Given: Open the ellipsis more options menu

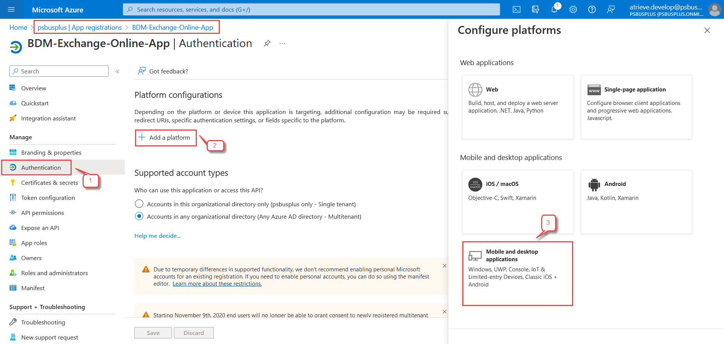Looking at the screenshot, I should tap(282, 43).
